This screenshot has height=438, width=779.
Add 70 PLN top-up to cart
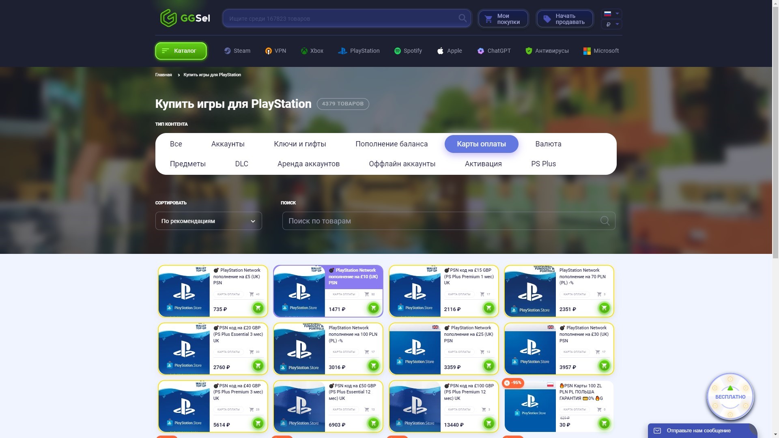point(604,308)
